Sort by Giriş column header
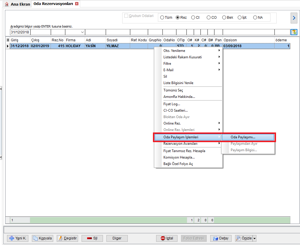The height and width of the screenshot is (245, 300). click(20, 40)
